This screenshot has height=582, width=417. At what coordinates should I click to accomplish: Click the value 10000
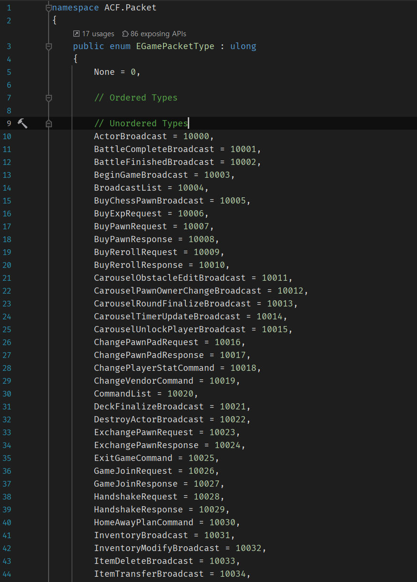tap(196, 136)
